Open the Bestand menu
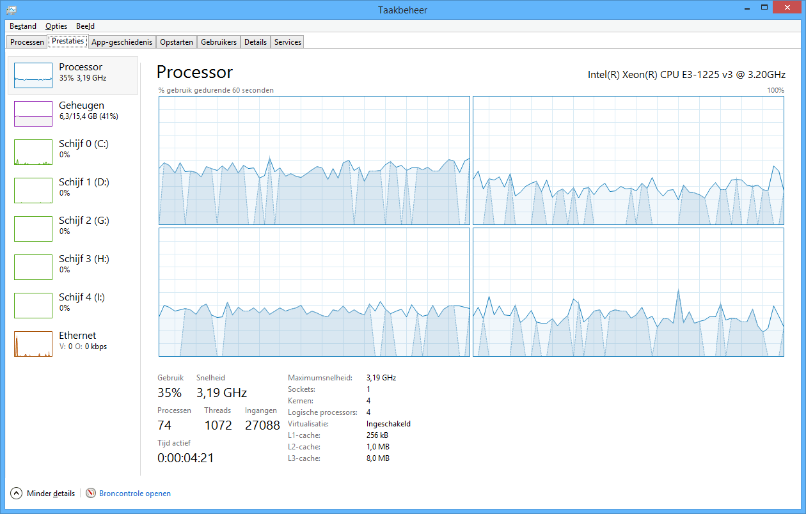 point(23,26)
